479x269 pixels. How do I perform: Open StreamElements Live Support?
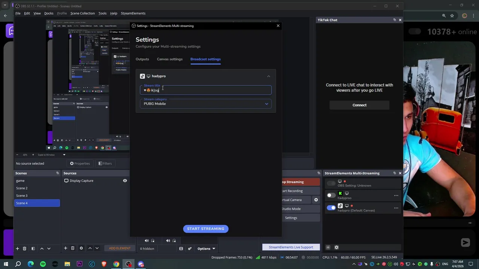[x=291, y=247]
